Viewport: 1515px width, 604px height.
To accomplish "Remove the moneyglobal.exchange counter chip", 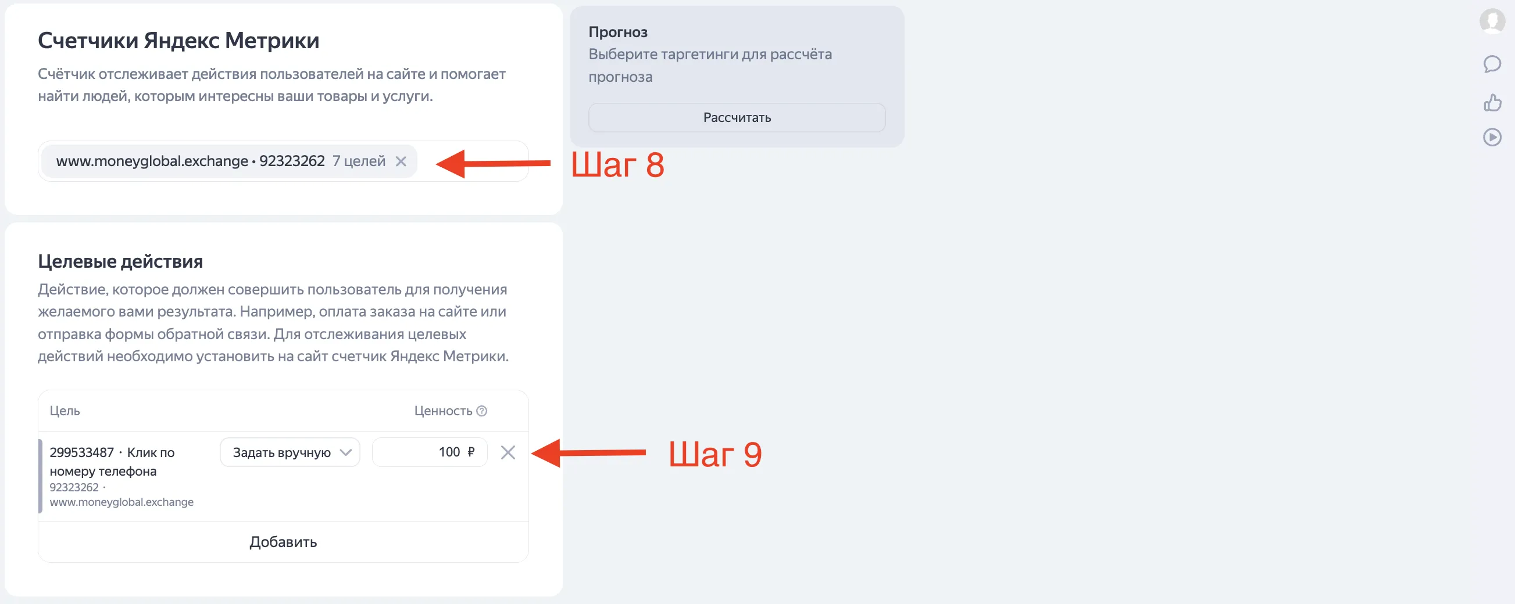I will tap(401, 161).
